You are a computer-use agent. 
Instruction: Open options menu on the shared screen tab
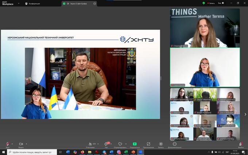[95, 3]
